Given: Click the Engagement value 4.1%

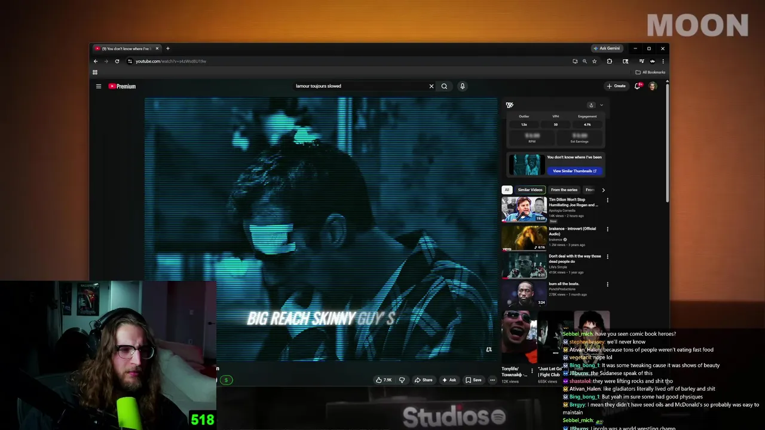Looking at the screenshot, I should [587, 124].
